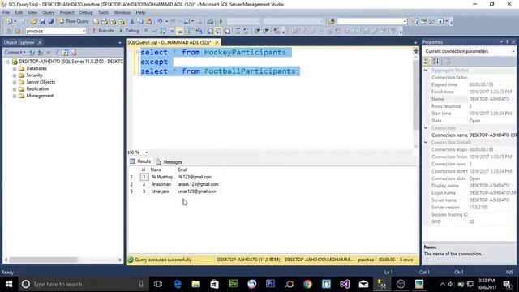Expand the Databases folder node
The height and width of the screenshot is (292, 519).
click(x=15, y=68)
